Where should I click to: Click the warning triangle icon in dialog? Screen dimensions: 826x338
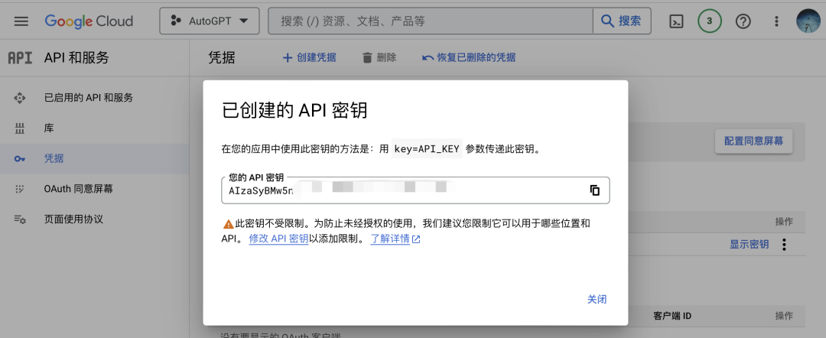[228, 224]
